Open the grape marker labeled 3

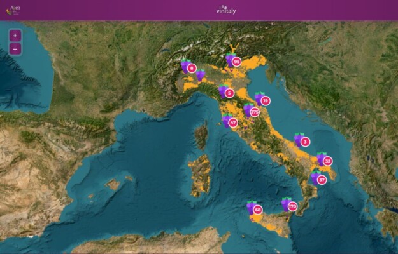(x=302, y=141)
